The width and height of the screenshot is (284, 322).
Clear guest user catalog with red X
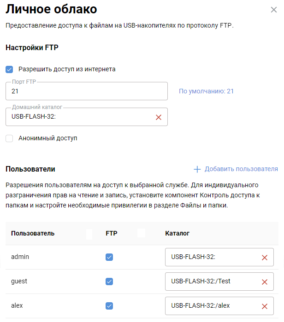[265, 282]
